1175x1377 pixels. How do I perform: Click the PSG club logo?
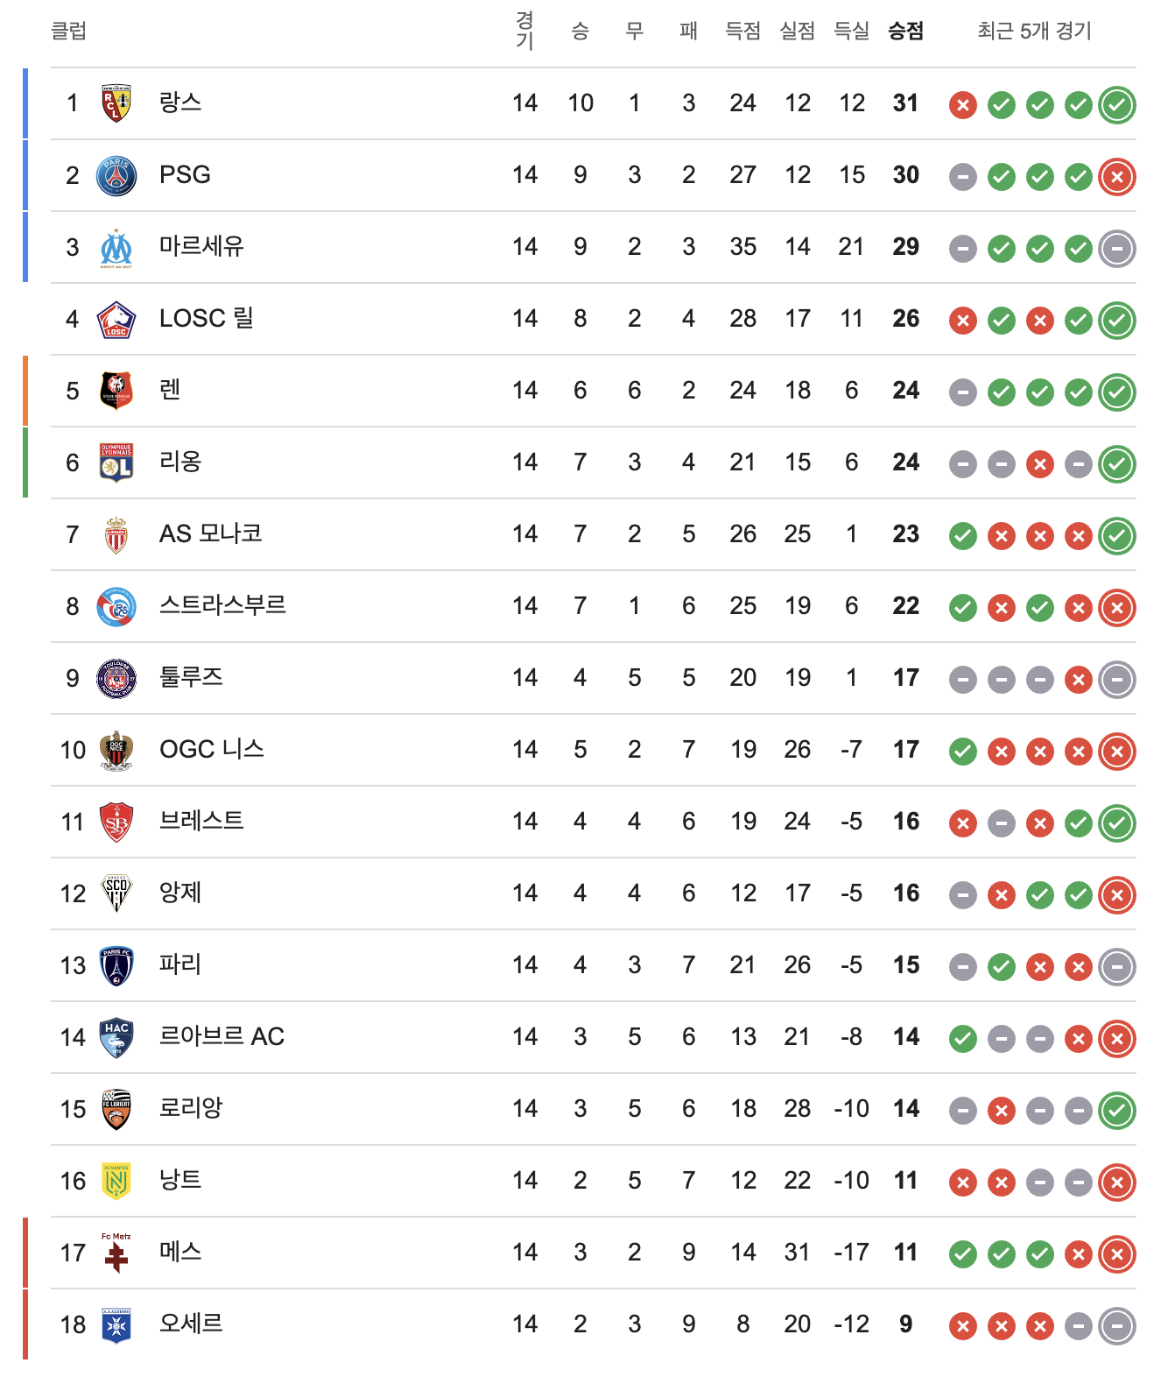(x=116, y=175)
